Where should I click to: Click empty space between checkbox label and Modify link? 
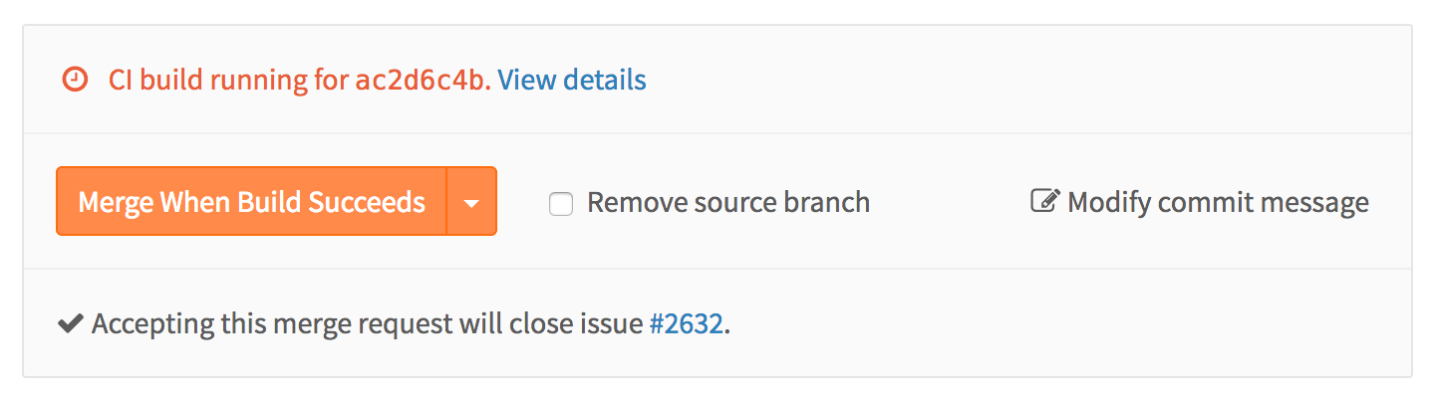pyautogui.click(x=947, y=203)
